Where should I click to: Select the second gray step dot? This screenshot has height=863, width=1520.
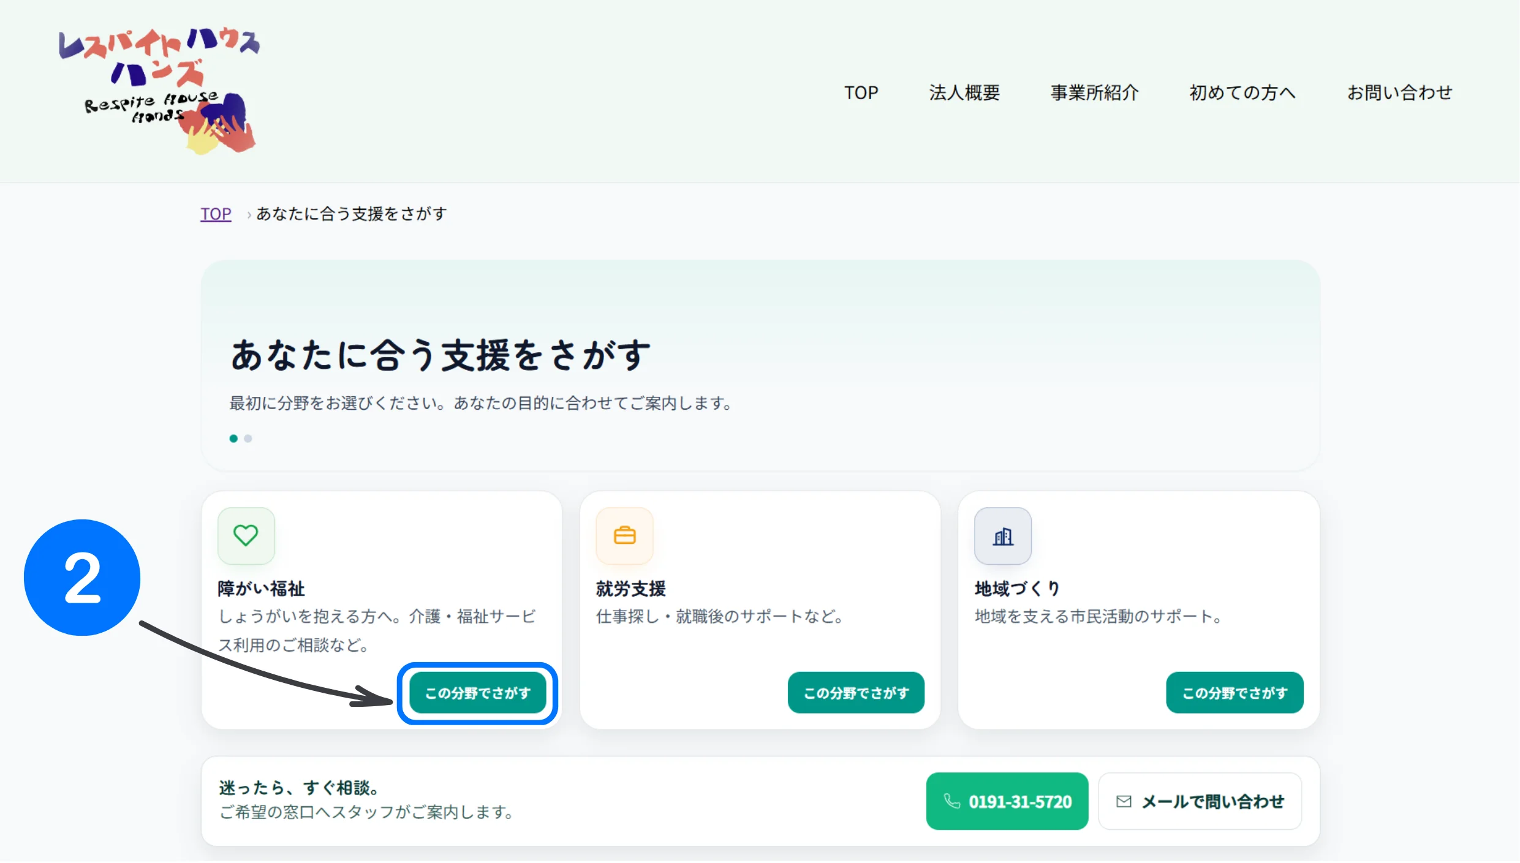pyautogui.click(x=248, y=439)
